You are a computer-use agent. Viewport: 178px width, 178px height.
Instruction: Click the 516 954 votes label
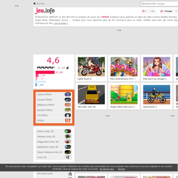41,82
